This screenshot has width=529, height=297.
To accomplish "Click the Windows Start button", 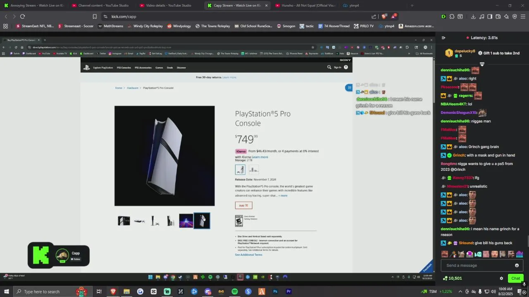I will pyautogui.click(x=7, y=292).
